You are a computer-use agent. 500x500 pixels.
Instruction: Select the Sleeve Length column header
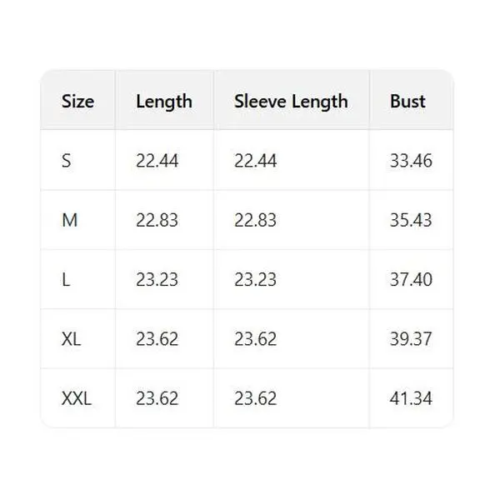coord(291,102)
